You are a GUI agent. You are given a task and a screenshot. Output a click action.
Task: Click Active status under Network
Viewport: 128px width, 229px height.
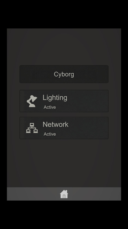coord(50,134)
